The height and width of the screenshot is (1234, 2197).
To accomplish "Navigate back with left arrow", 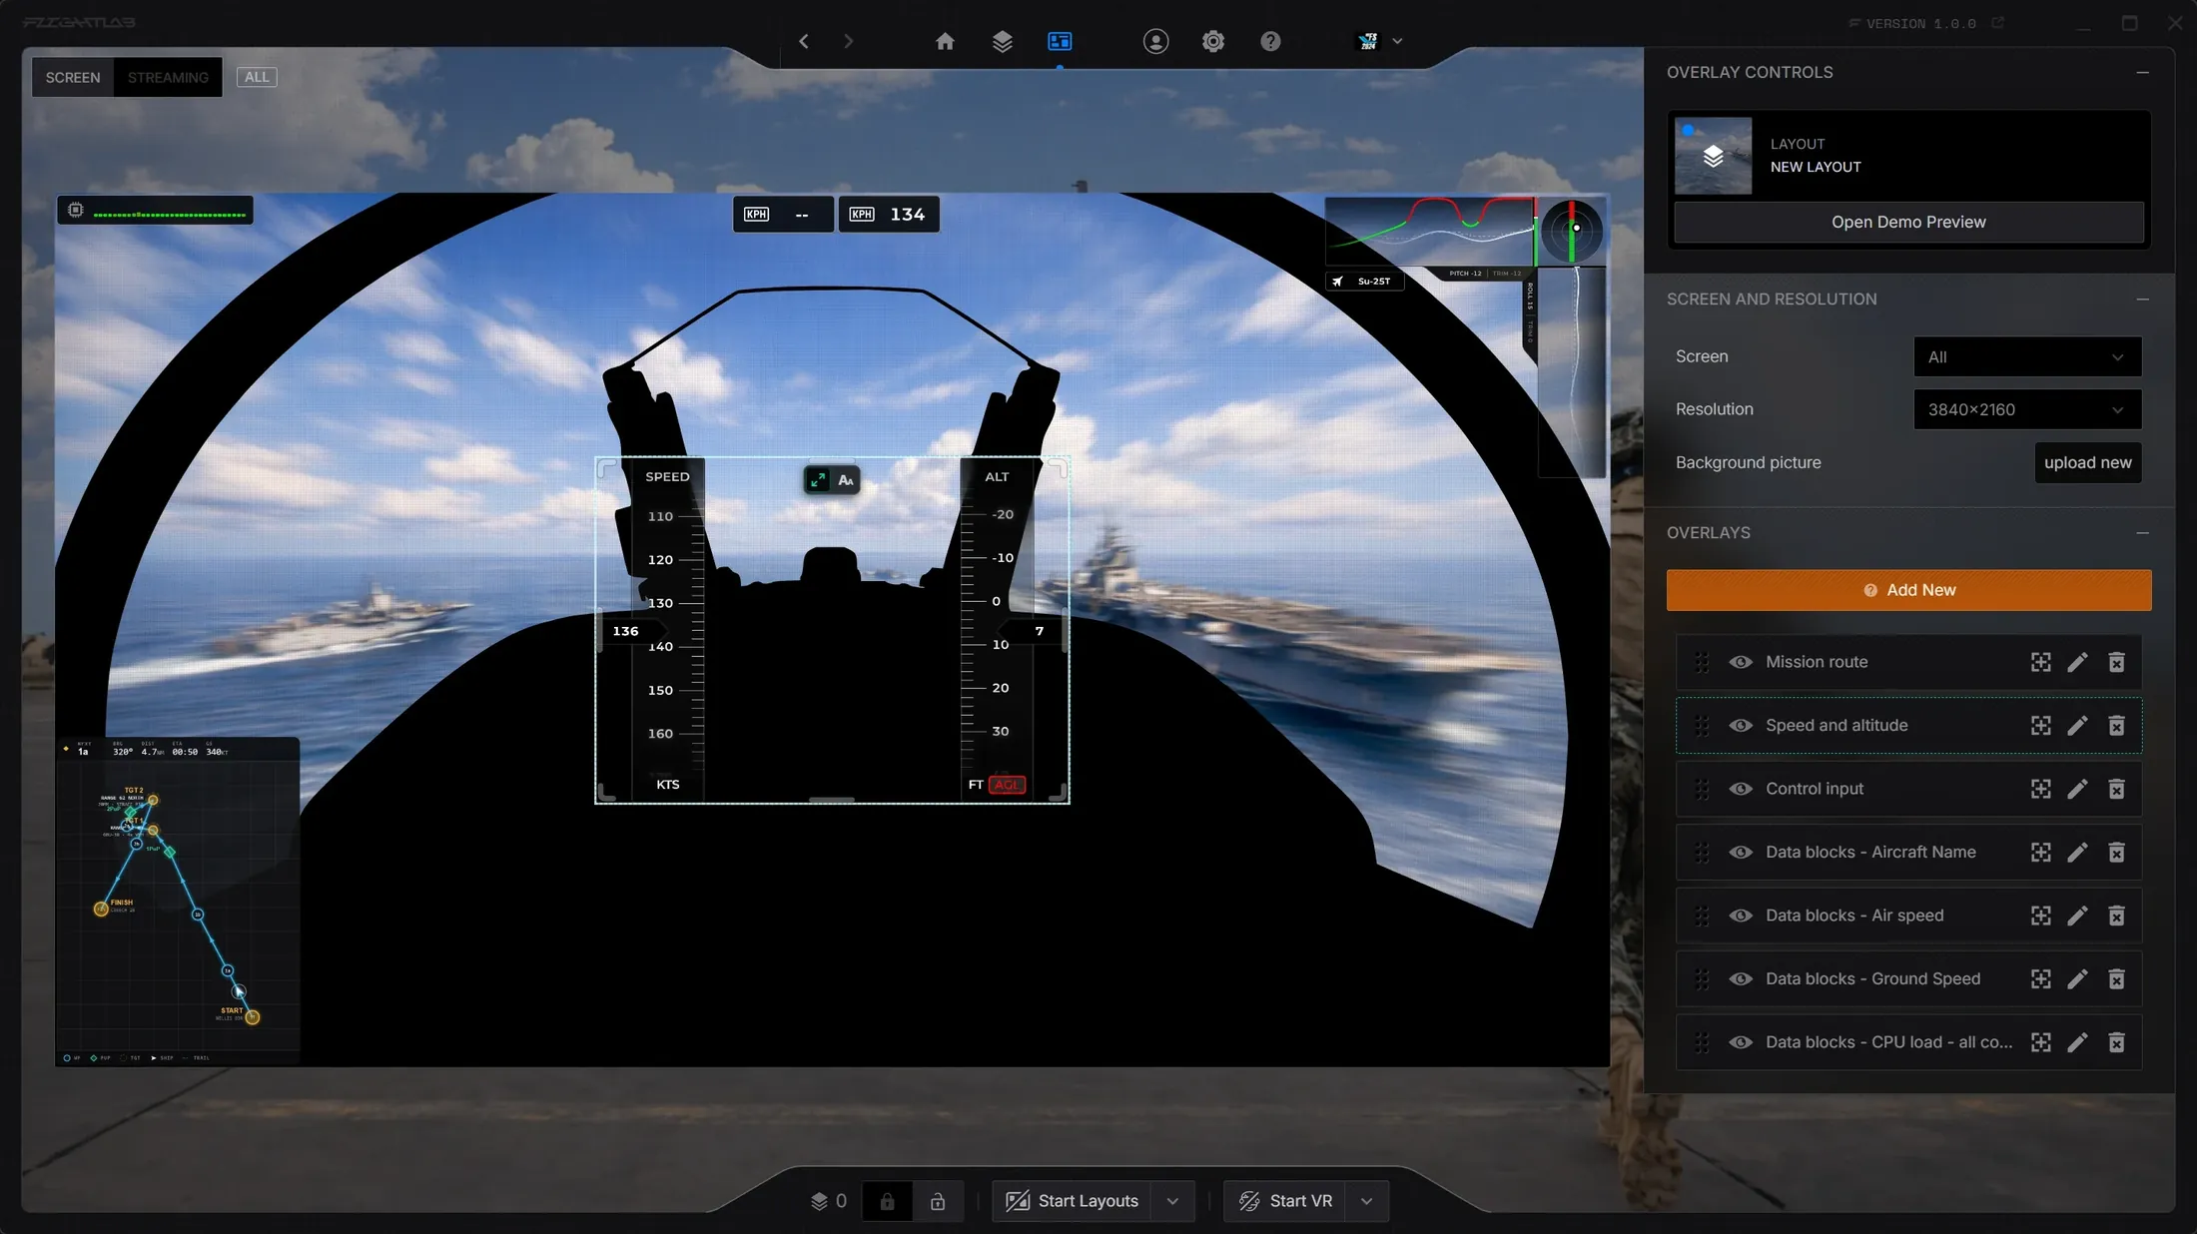I will coord(804,41).
